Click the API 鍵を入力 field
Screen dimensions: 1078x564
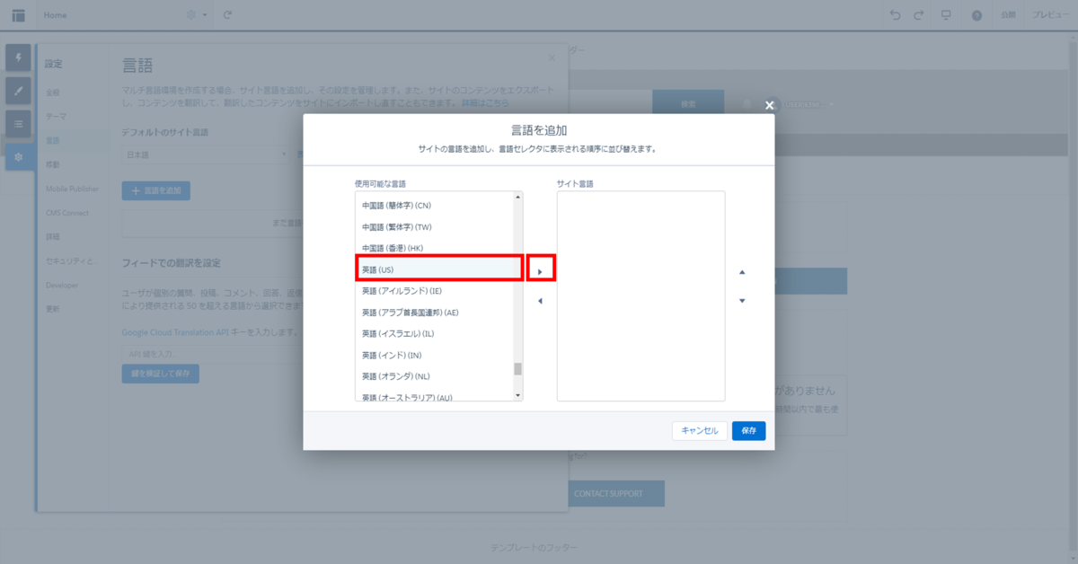[212, 354]
